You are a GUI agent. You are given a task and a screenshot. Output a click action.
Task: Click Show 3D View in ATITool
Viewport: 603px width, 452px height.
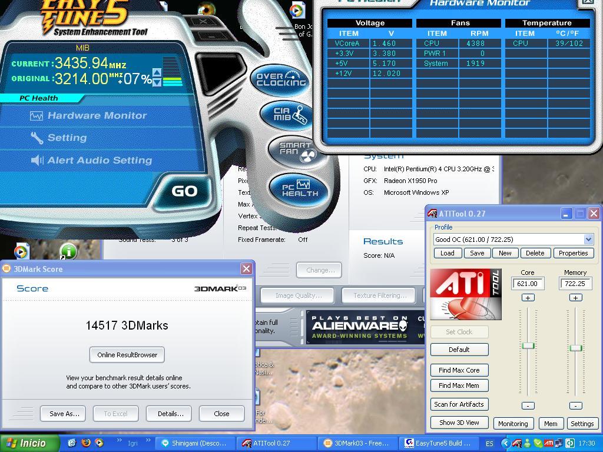(459, 423)
